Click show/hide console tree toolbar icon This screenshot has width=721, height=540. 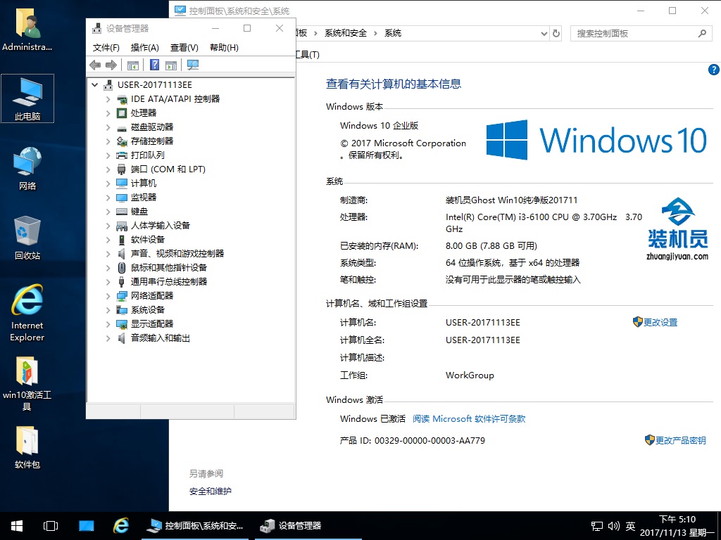pos(132,65)
